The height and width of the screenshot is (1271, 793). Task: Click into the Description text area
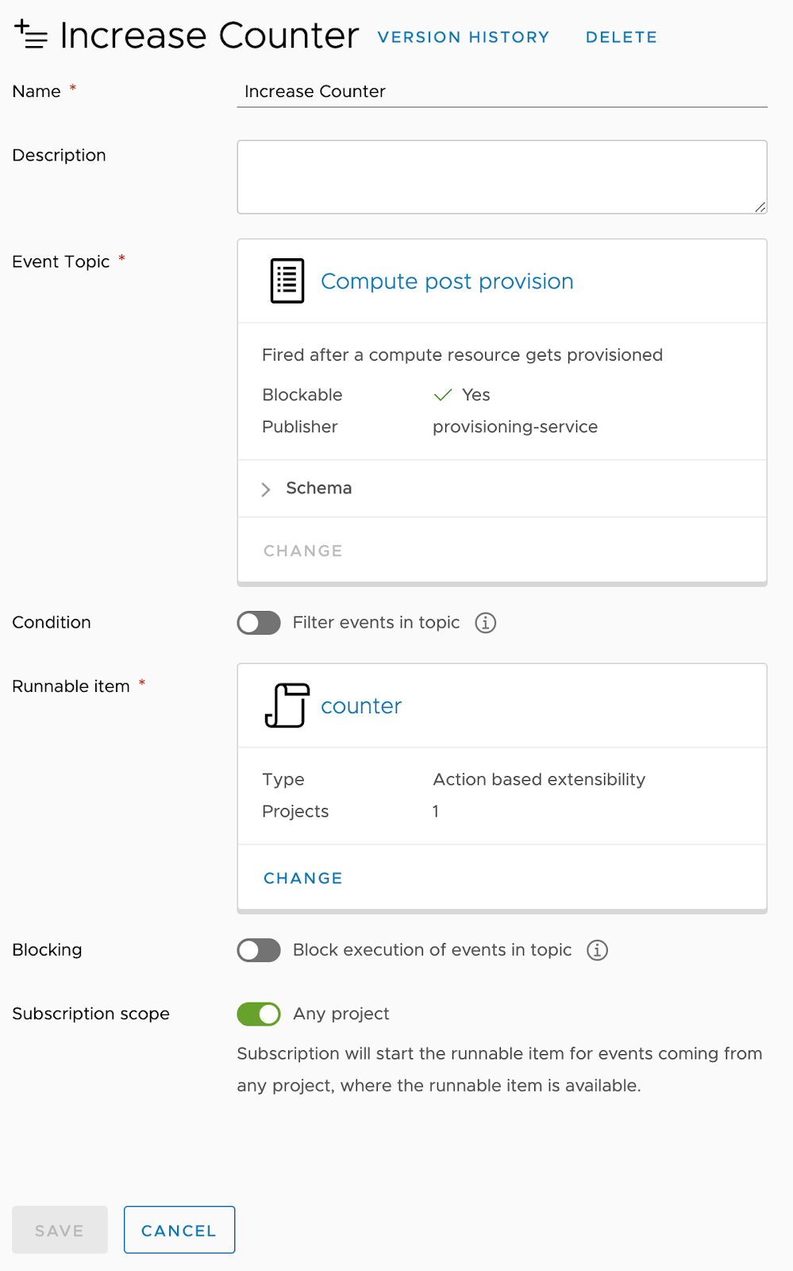click(x=502, y=177)
